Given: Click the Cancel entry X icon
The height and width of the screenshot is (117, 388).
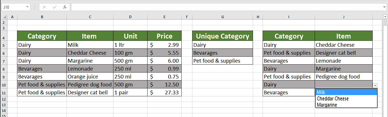Looking at the screenshot, I should coord(44,7).
